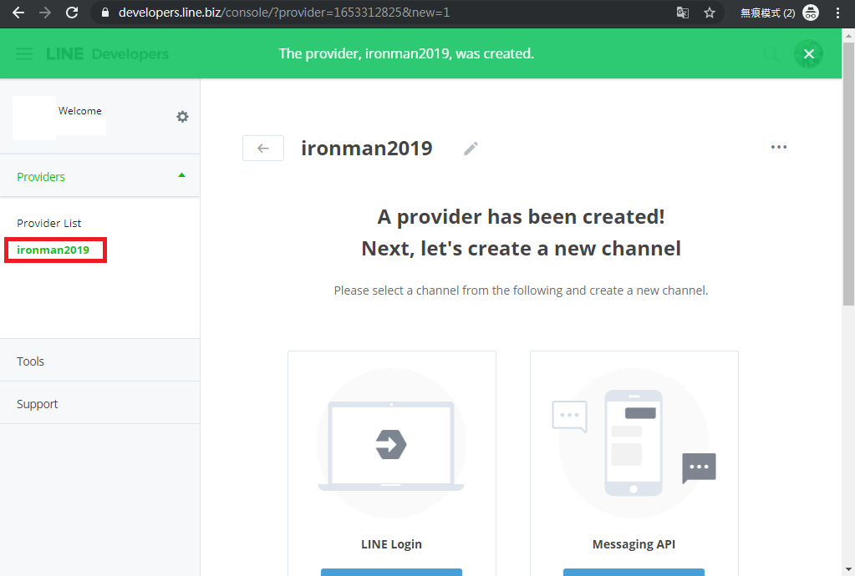The width and height of the screenshot is (855, 576).
Task: Open the translate page icon
Action: (x=682, y=13)
